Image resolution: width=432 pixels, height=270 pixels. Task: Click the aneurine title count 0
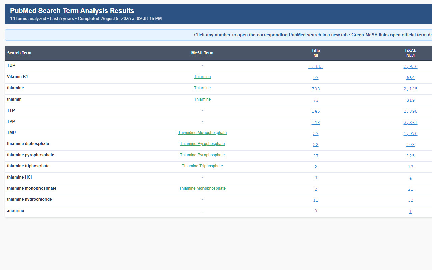pyautogui.click(x=316, y=211)
